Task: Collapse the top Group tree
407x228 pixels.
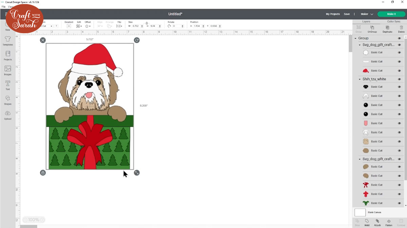Action: pyautogui.click(x=355, y=38)
